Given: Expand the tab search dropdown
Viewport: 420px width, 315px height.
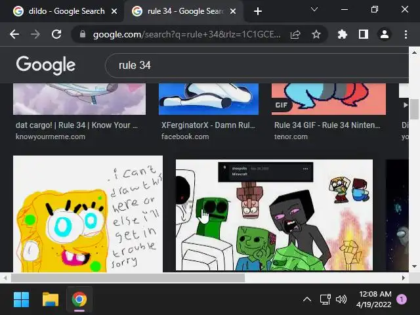Looking at the screenshot, I should pyautogui.click(x=314, y=10).
